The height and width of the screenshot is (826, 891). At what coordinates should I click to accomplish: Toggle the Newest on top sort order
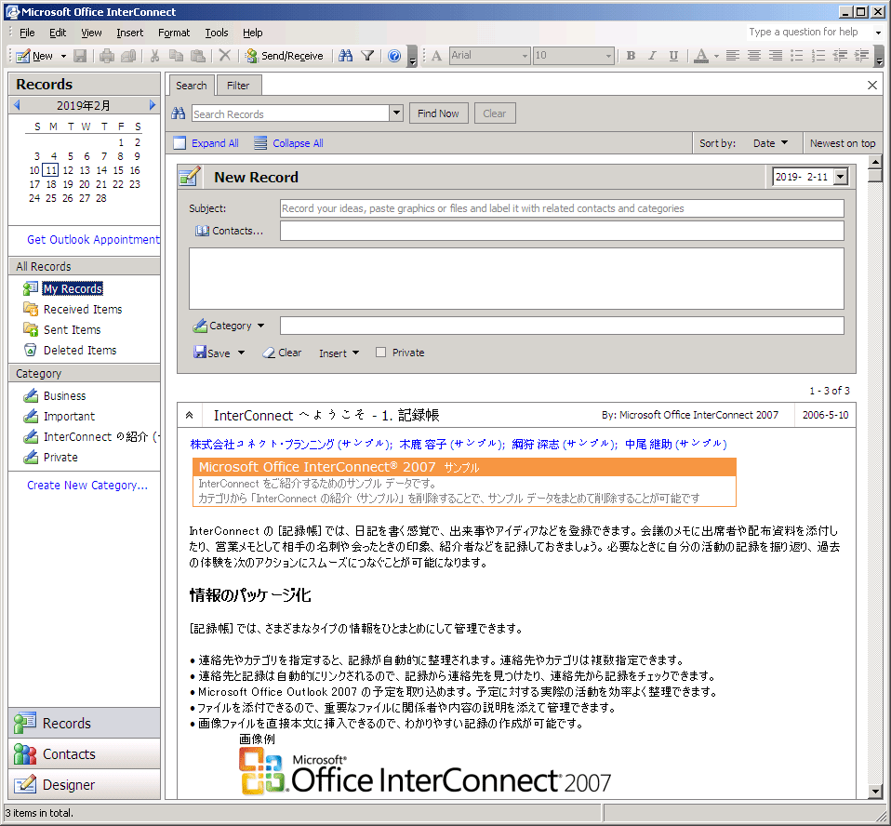pyautogui.click(x=843, y=143)
